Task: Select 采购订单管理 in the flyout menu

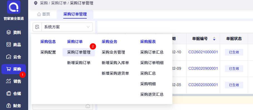Action: coord(79,52)
